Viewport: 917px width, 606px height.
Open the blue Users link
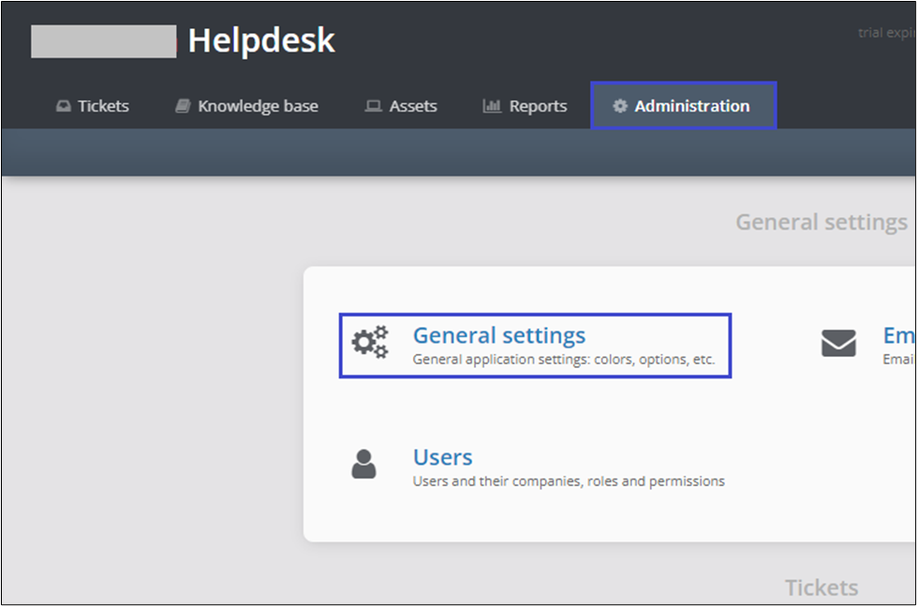[442, 457]
